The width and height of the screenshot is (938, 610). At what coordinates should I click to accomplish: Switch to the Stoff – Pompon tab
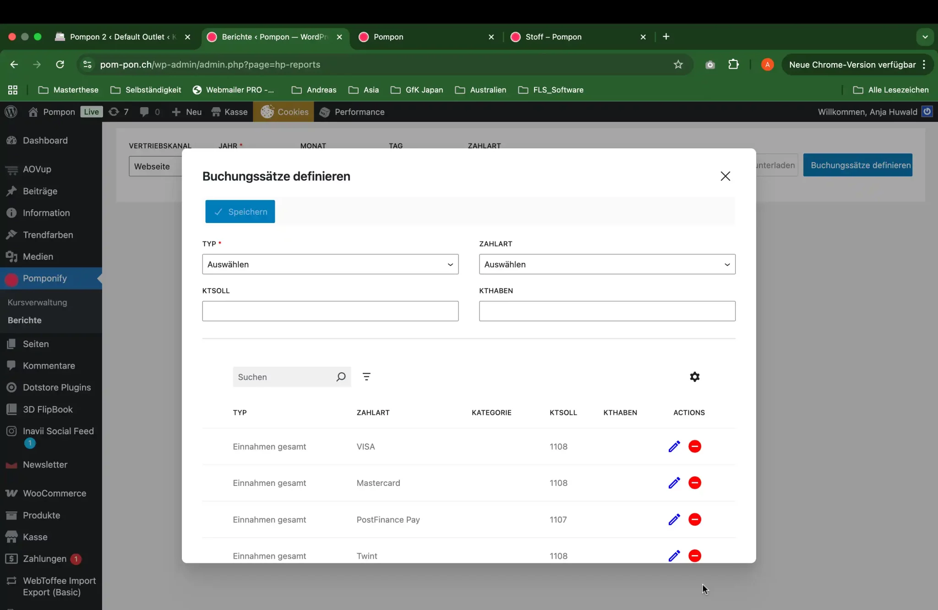(x=553, y=37)
